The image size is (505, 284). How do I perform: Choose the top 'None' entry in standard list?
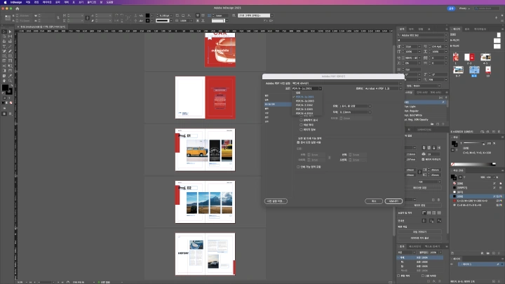point(298,93)
